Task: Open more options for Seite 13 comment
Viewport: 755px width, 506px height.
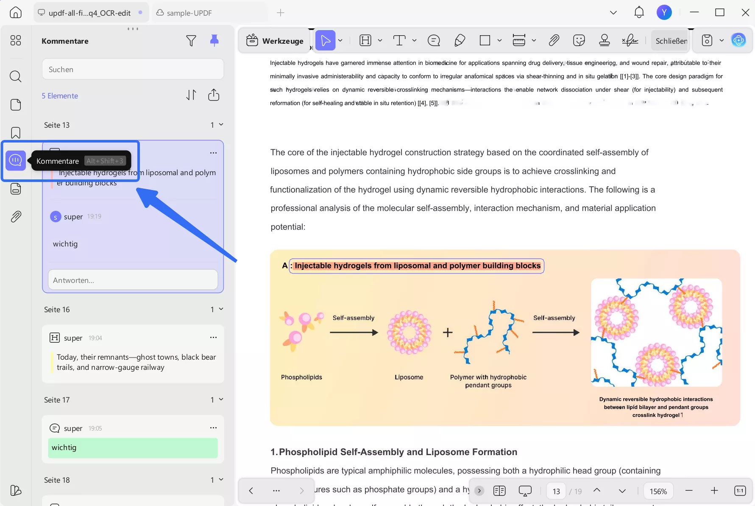Action: tap(213, 153)
